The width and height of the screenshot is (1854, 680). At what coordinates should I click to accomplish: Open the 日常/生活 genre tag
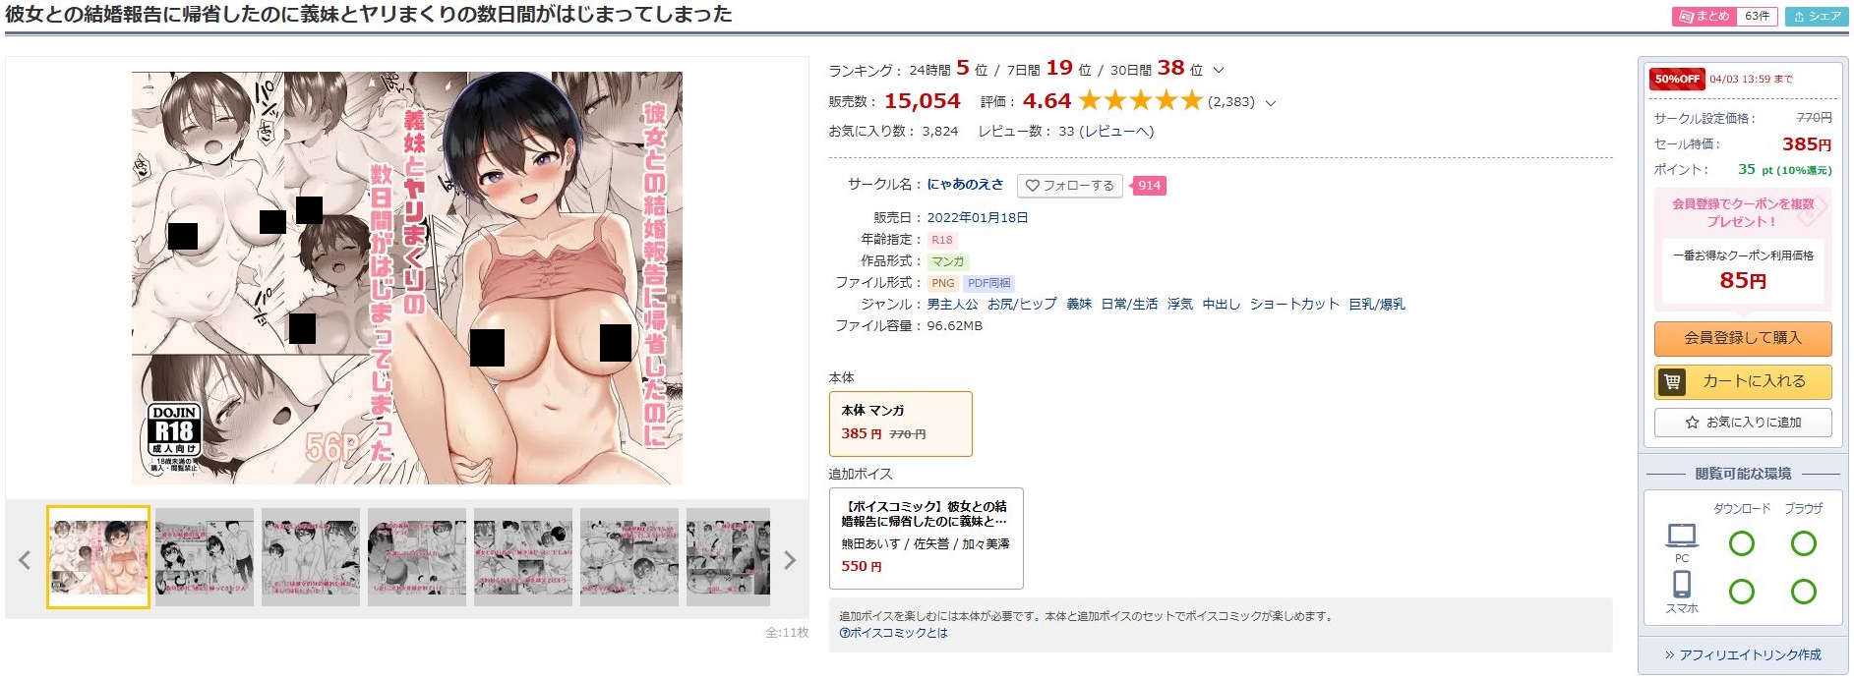click(1129, 305)
